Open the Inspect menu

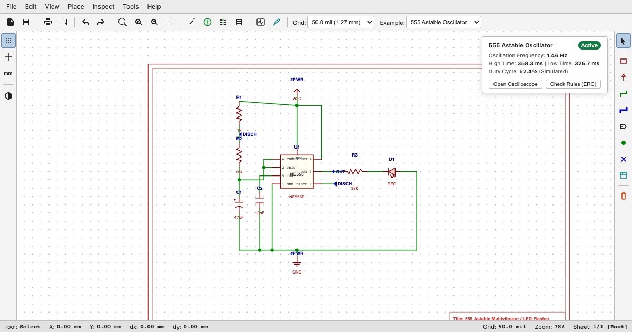pos(104,7)
